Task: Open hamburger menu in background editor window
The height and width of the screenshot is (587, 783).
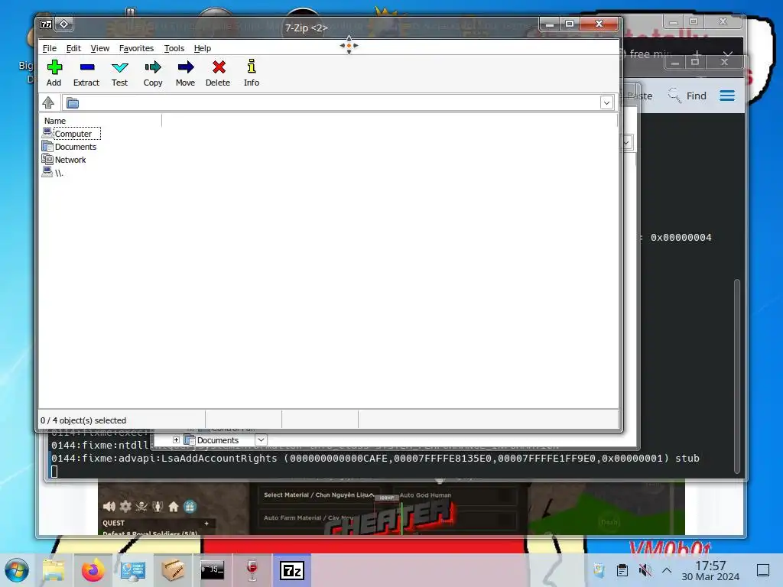Action: [x=727, y=96]
